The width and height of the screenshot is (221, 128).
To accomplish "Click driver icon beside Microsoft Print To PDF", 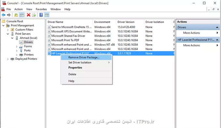I will (x=49, y=40).
